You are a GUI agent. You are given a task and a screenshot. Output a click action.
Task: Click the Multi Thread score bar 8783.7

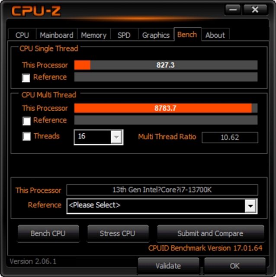(x=166, y=108)
